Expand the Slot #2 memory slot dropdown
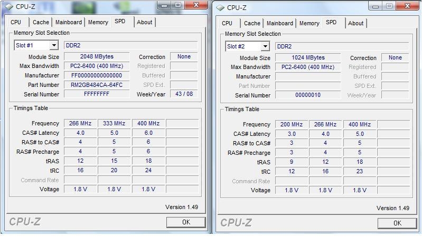422x237 pixels. [265, 46]
